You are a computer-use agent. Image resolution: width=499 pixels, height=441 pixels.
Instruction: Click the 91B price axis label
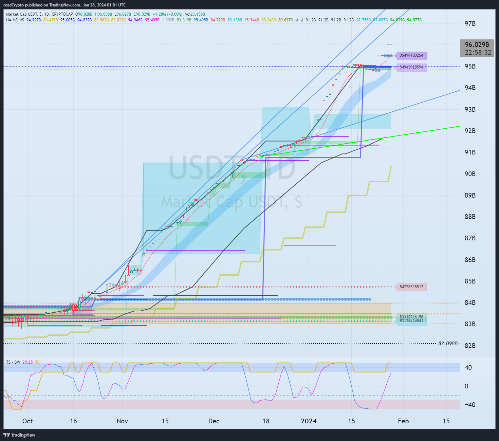click(x=470, y=152)
